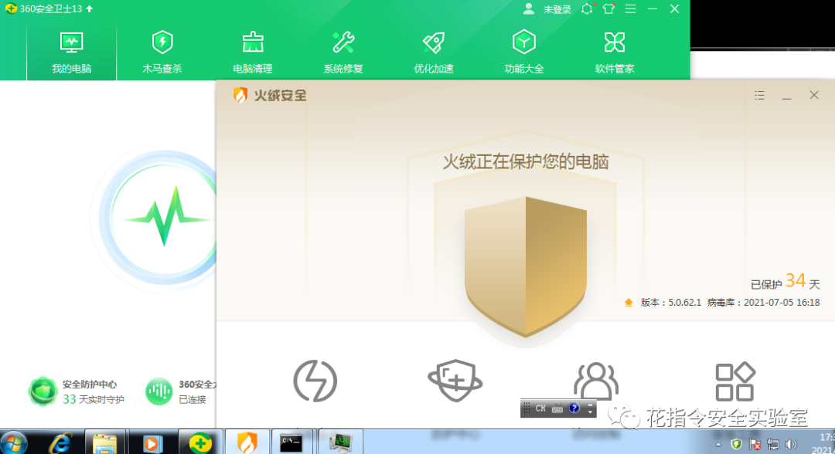Viewport: 835px width, 454px height.
Task: Click 已保护 34 天 text
Action: [x=785, y=282]
